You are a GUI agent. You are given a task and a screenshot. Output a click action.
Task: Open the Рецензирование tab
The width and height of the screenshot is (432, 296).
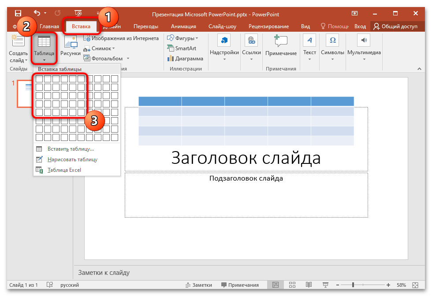[x=268, y=26]
